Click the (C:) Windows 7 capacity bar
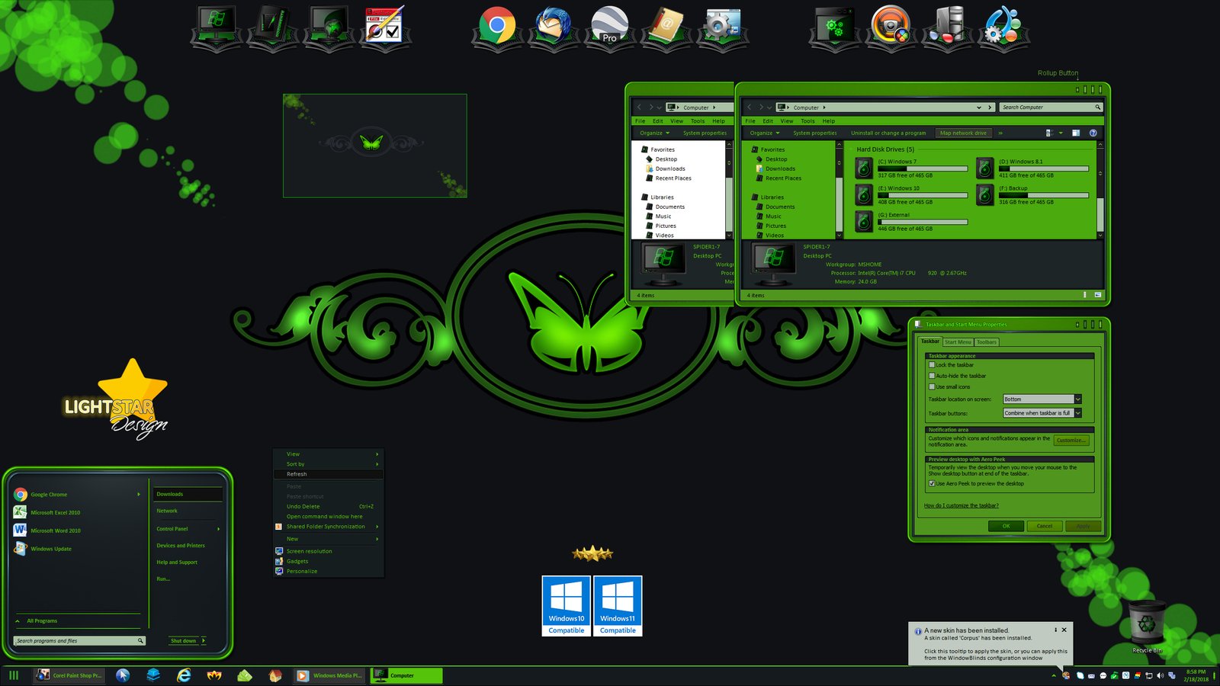The image size is (1220, 686). click(x=923, y=168)
